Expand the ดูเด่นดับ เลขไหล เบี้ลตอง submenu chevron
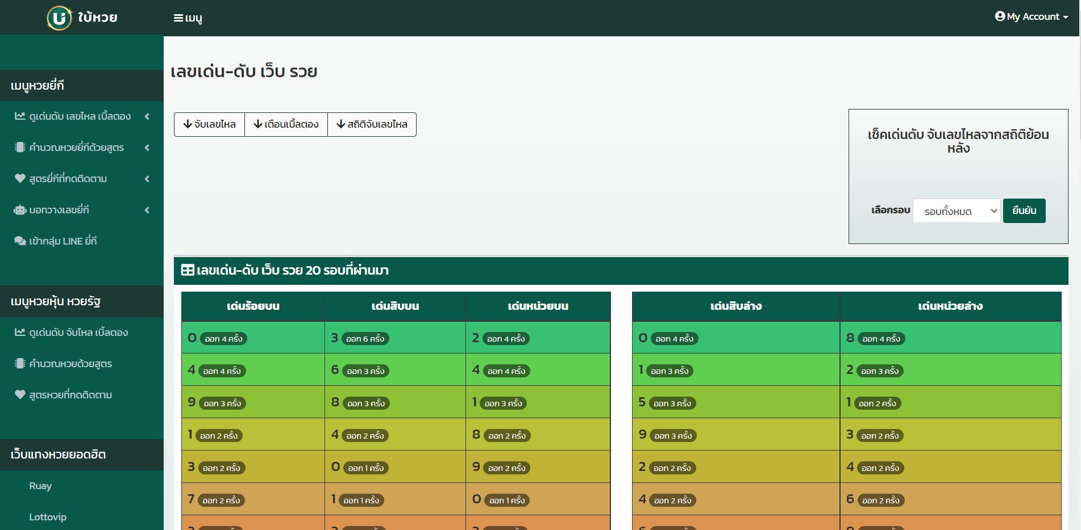This screenshot has height=530, width=1081. click(x=147, y=116)
